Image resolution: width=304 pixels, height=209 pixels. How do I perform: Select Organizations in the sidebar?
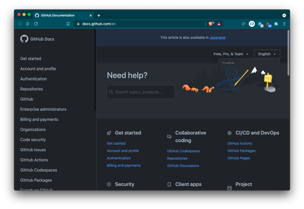33,129
